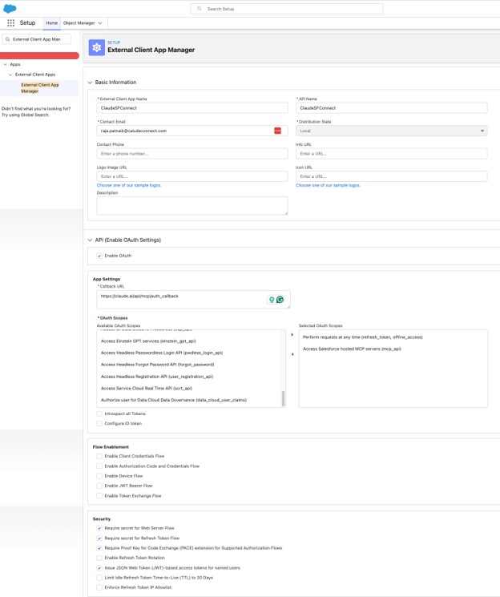Focus the Search Setup box
Screen dimensions: 500x597
pyautogui.click(x=287, y=9)
